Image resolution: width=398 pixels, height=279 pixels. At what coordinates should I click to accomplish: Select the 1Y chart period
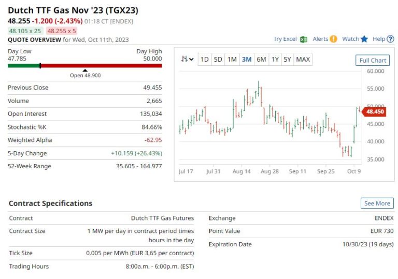pyautogui.click(x=275, y=60)
